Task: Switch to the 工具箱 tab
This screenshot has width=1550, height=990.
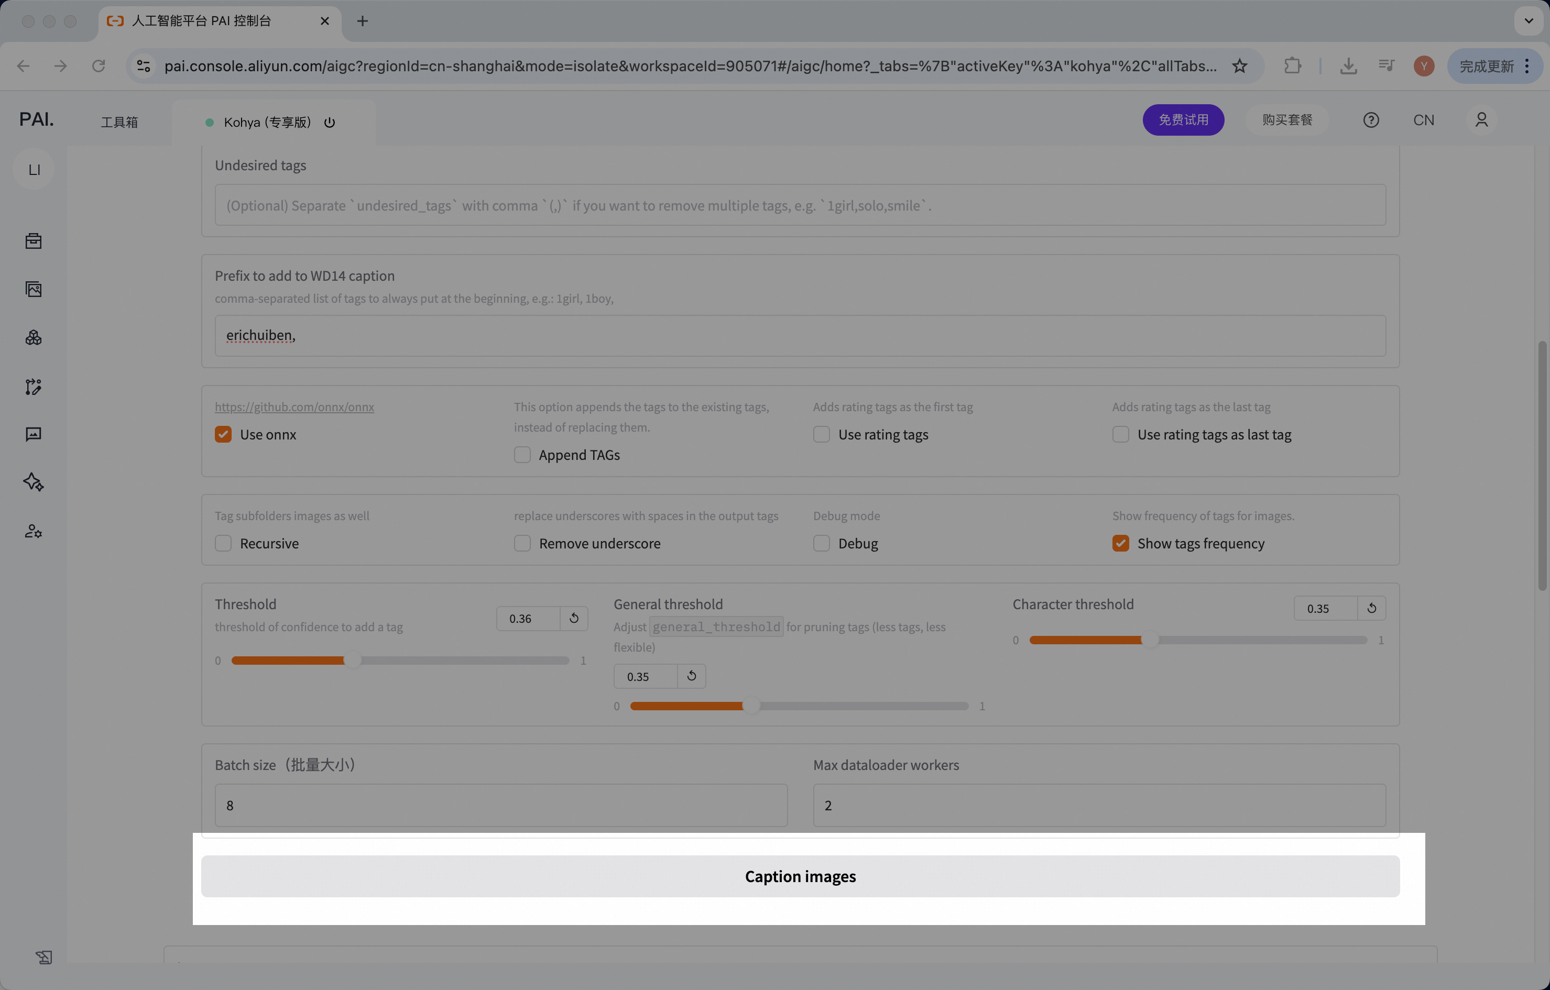Action: [x=119, y=122]
